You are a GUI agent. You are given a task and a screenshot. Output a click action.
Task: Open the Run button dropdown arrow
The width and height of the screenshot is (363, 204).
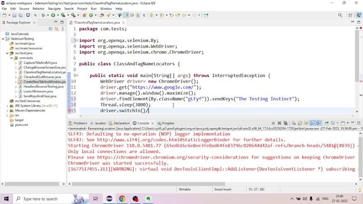click(x=58, y=15)
